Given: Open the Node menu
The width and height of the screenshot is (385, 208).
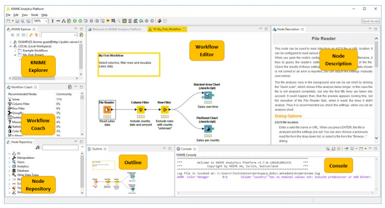Looking at the screenshot, I should [35, 15].
